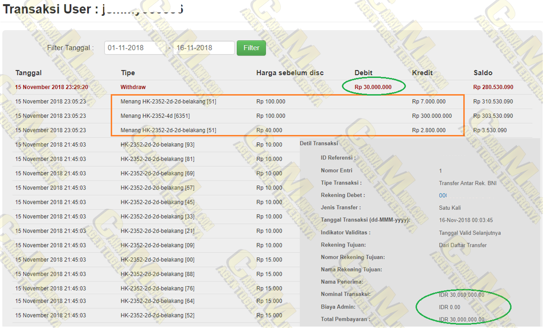This screenshot has height=328, width=543.
Task: Click the end date field 16-11-2018
Action: pyautogui.click(x=204, y=48)
